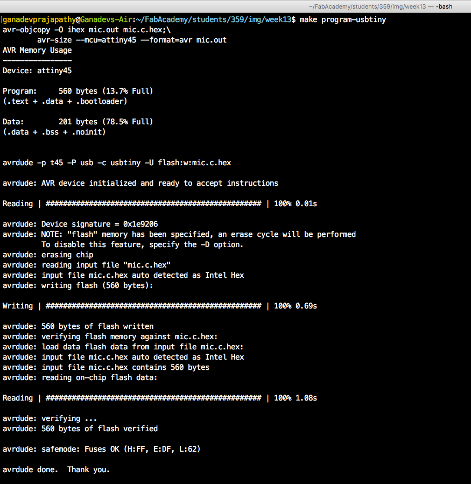This screenshot has width=471, height=484.
Task: Click the 'AVR Memory Usage' heading
Action: [x=37, y=50]
